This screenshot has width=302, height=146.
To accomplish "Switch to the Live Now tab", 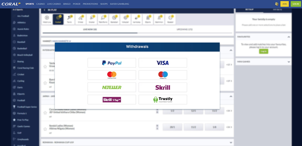I will [x=90, y=29].
